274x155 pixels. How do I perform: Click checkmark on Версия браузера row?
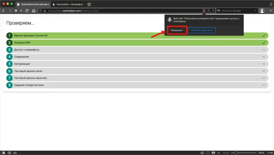tap(264, 36)
